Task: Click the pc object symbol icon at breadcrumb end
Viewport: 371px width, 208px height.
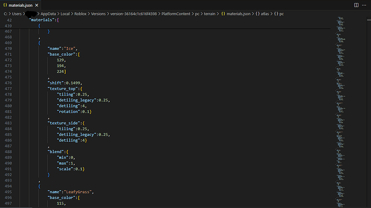Action: [276, 14]
